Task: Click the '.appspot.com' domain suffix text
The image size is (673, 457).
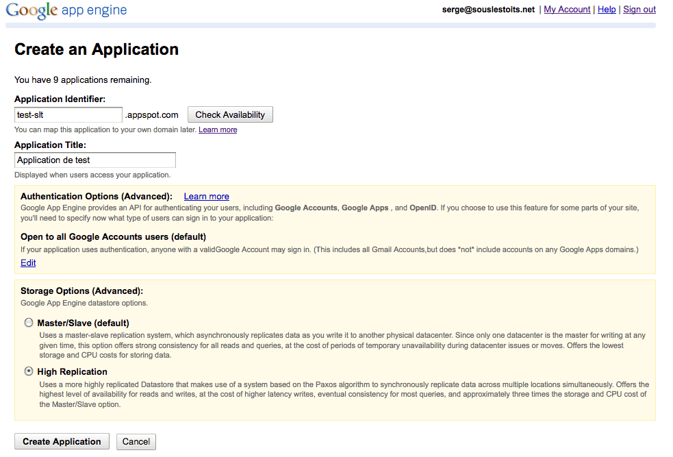Action: click(x=151, y=115)
